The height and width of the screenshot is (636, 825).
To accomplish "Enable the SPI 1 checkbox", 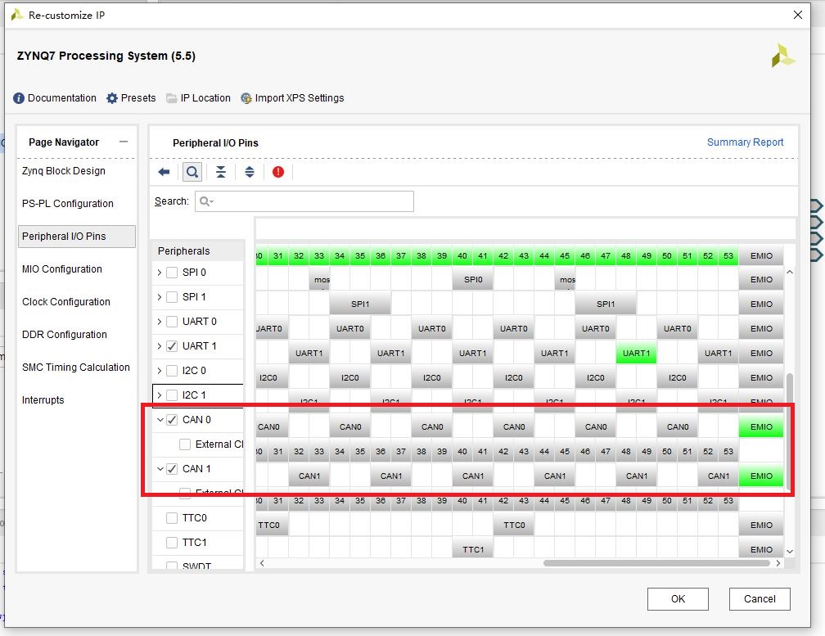I will tap(172, 297).
